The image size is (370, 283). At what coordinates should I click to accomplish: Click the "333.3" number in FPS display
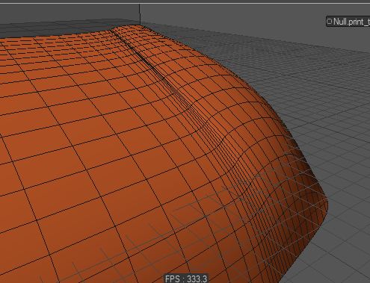pyautogui.click(x=197, y=279)
